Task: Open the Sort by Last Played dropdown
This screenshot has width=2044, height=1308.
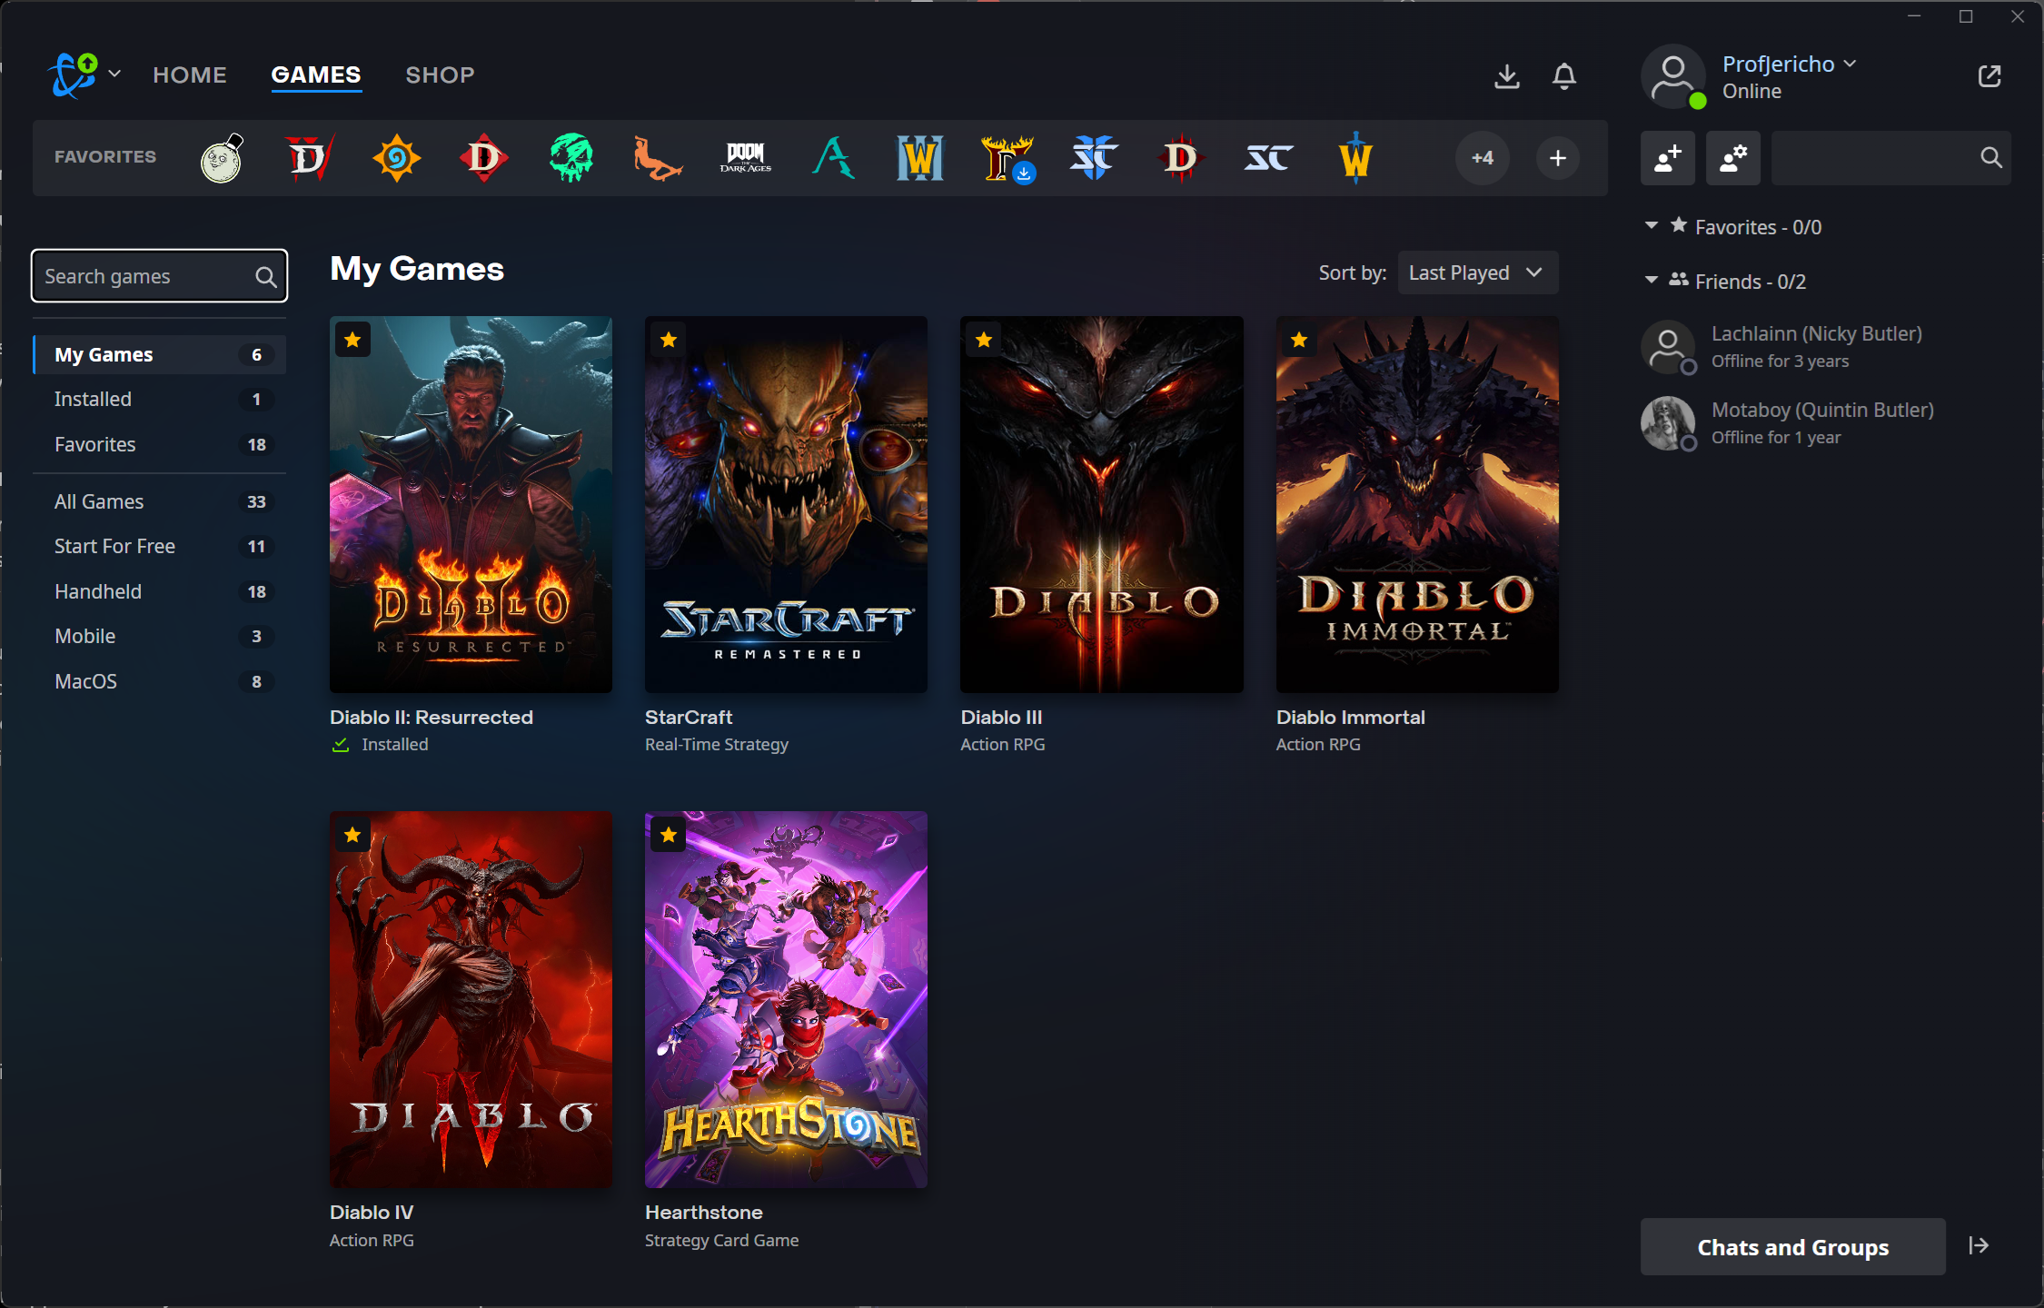Action: 1478,272
